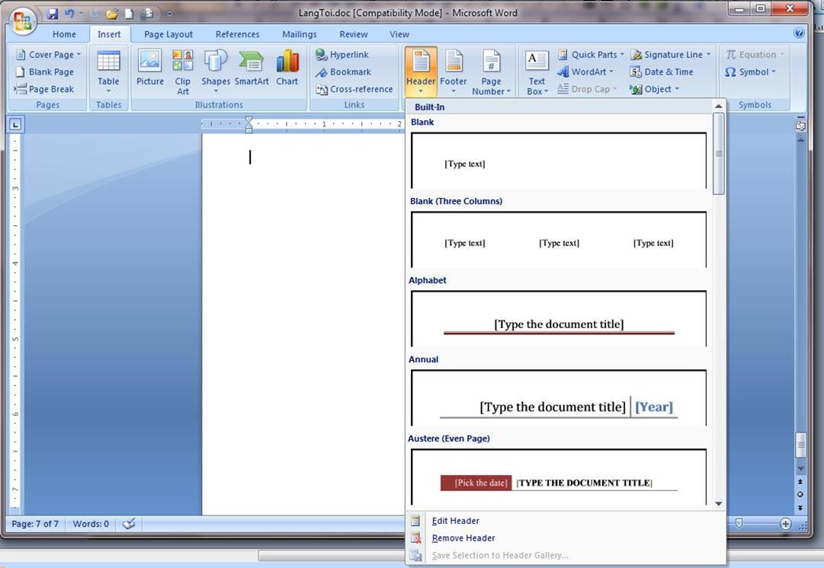Click the first line indent marker on ruler
The width and height of the screenshot is (824, 568).
[249, 120]
